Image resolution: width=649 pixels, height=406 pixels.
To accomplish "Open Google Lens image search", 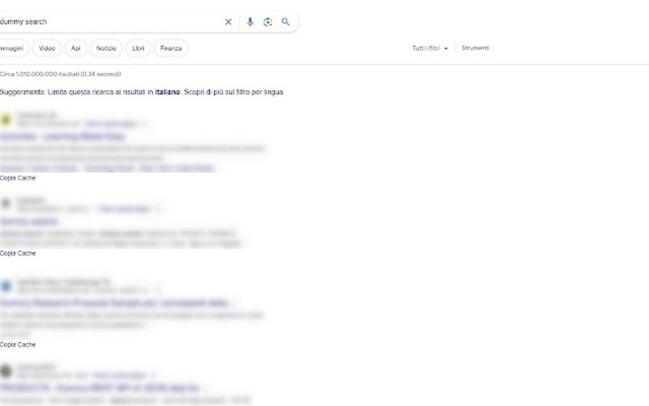I will pyautogui.click(x=267, y=21).
